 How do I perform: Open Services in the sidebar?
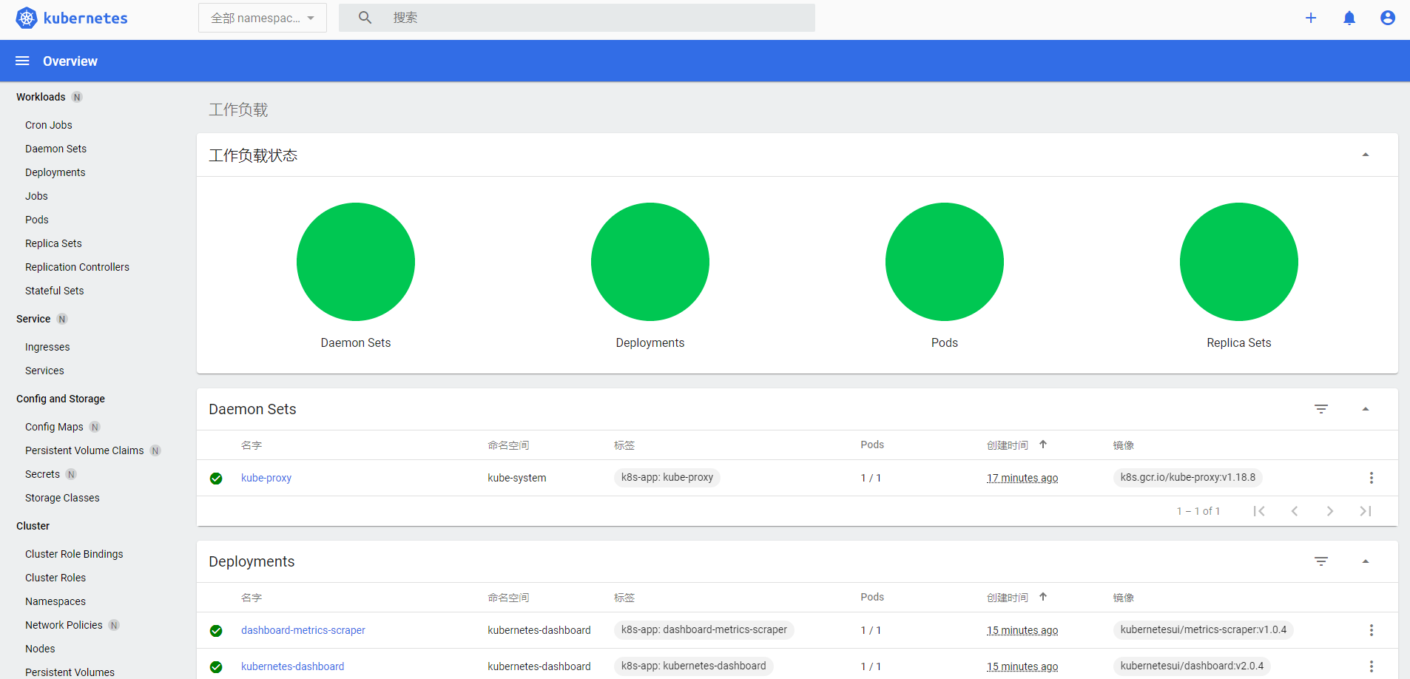click(x=44, y=371)
